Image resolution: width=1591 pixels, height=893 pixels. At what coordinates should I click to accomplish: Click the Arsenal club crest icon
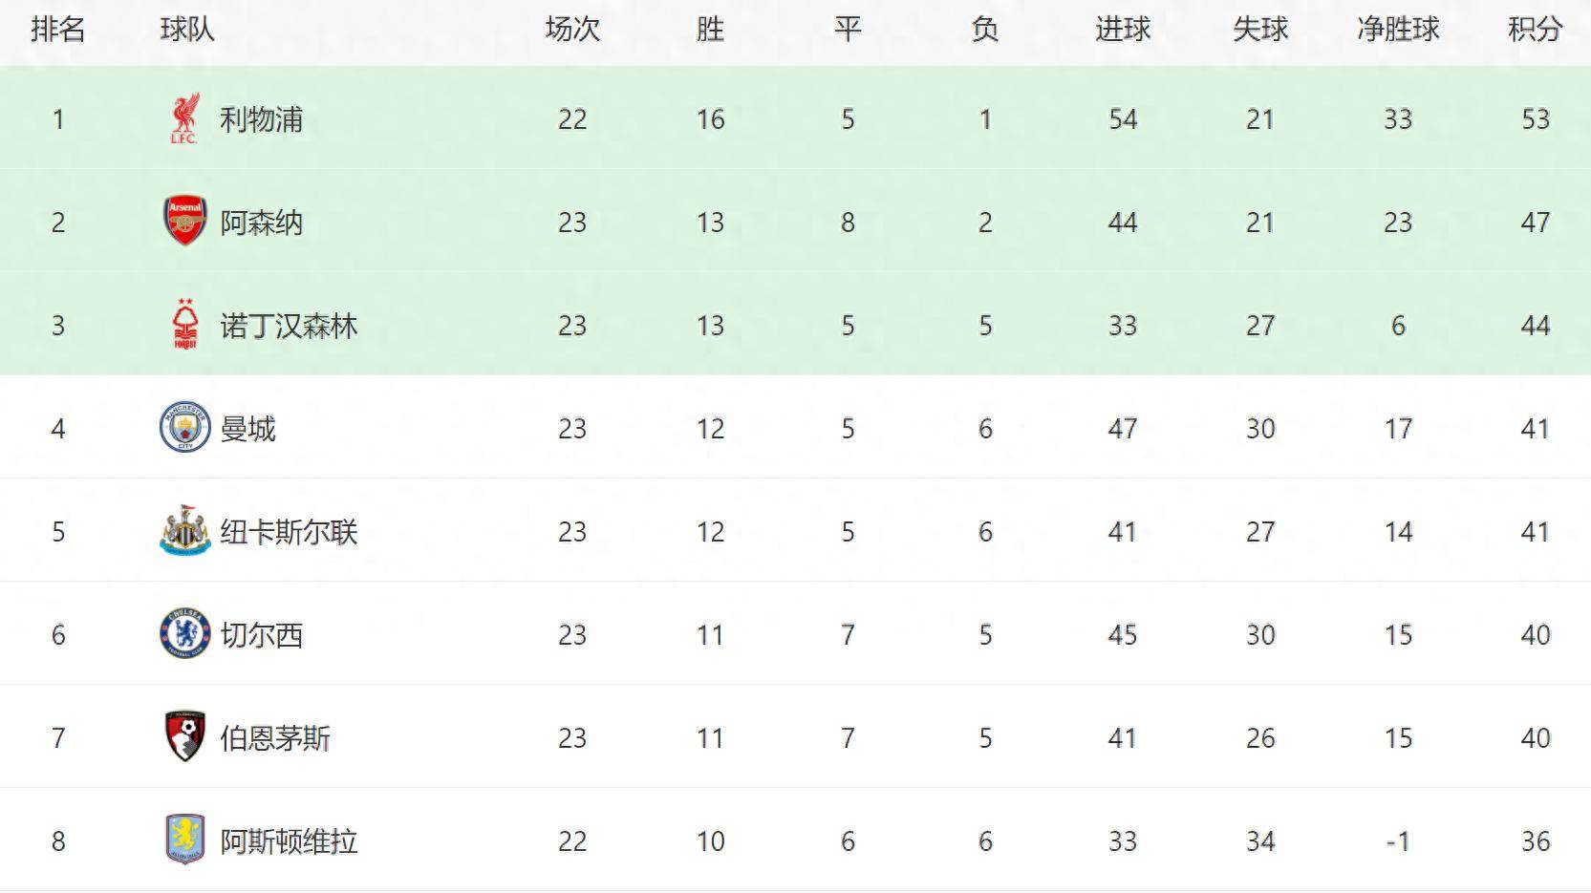pos(184,223)
